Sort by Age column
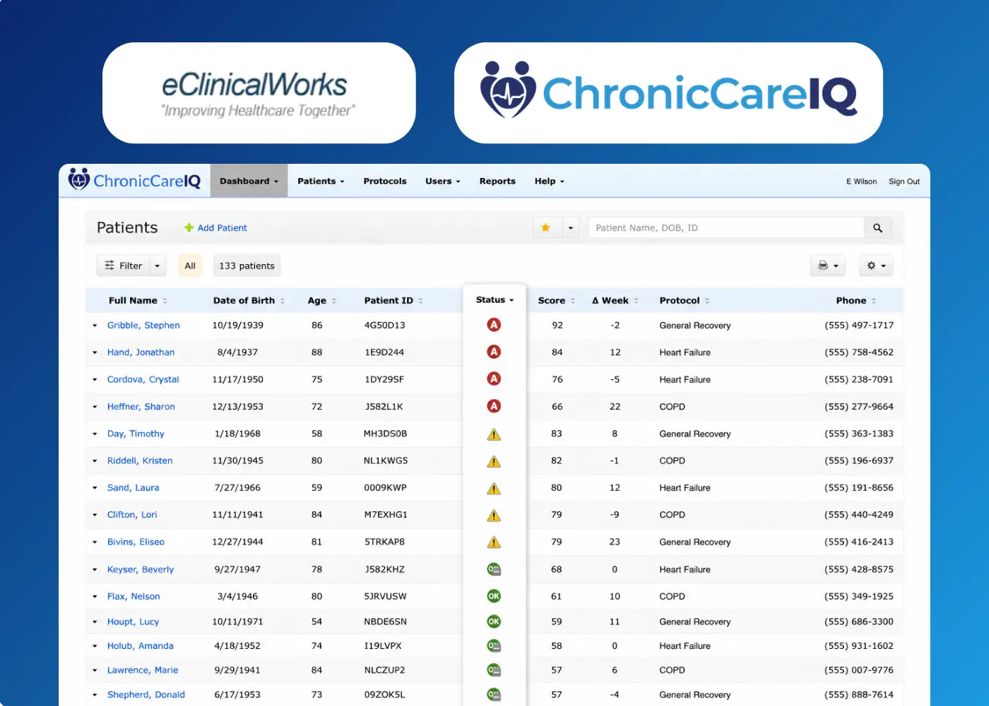Viewport: 989px width, 706px height. pyautogui.click(x=322, y=300)
